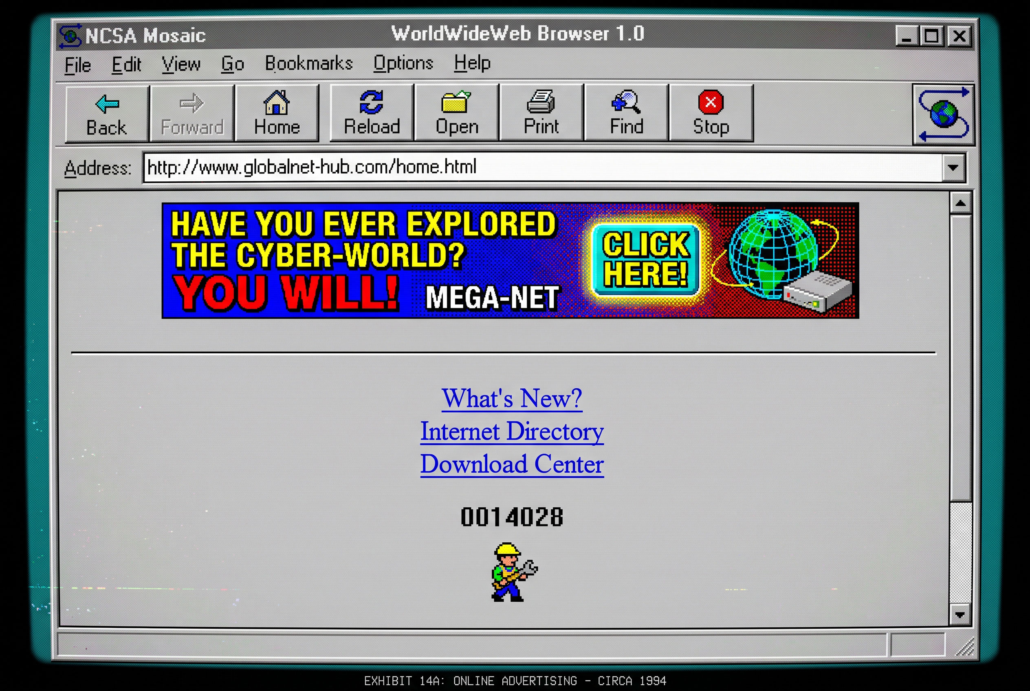Open the Edit menu
1030x691 pixels.
(126, 65)
